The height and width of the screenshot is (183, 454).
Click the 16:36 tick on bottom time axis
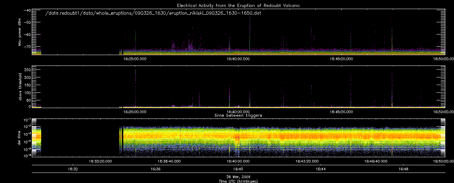click(155, 169)
